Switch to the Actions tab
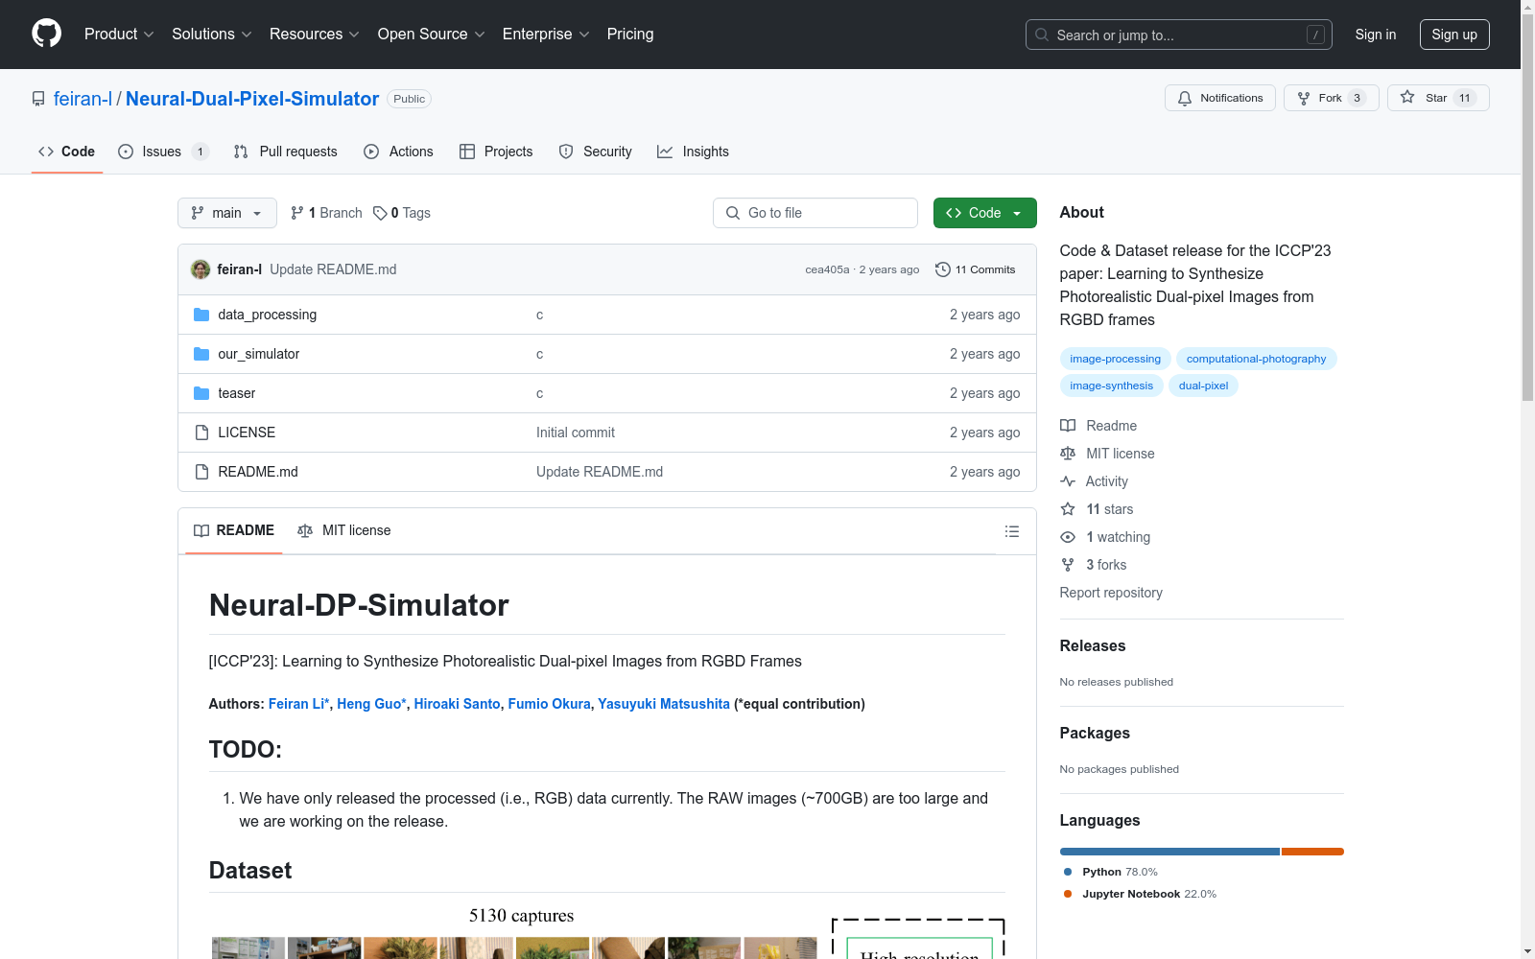Screen dimensions: 1535x959 click(x=398, y=152)
